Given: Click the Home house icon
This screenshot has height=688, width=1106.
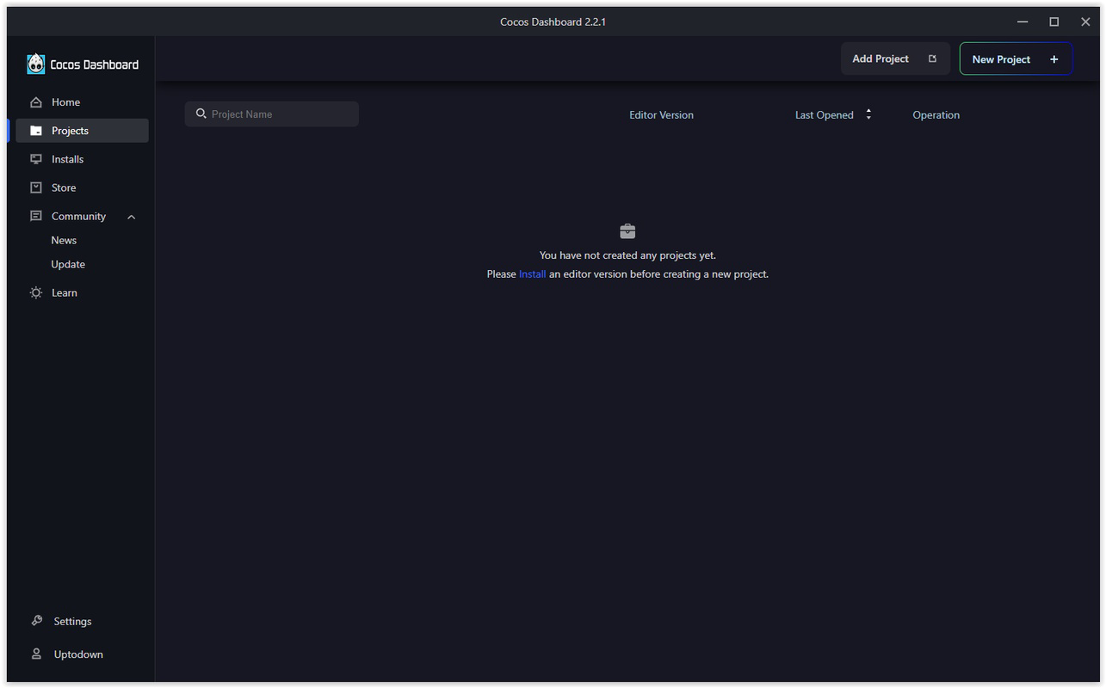Looking at the screenshot, I should [x=36, y=102].
